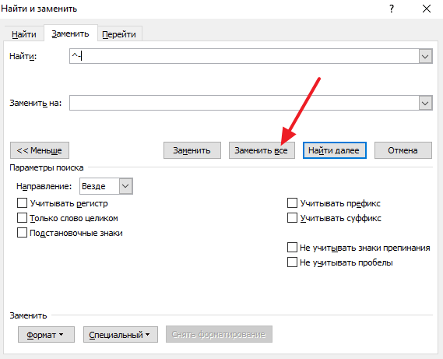Click the Отмена button
This screenshot has width=443, height=359.
pyautogui.click(x=403, y=150)
